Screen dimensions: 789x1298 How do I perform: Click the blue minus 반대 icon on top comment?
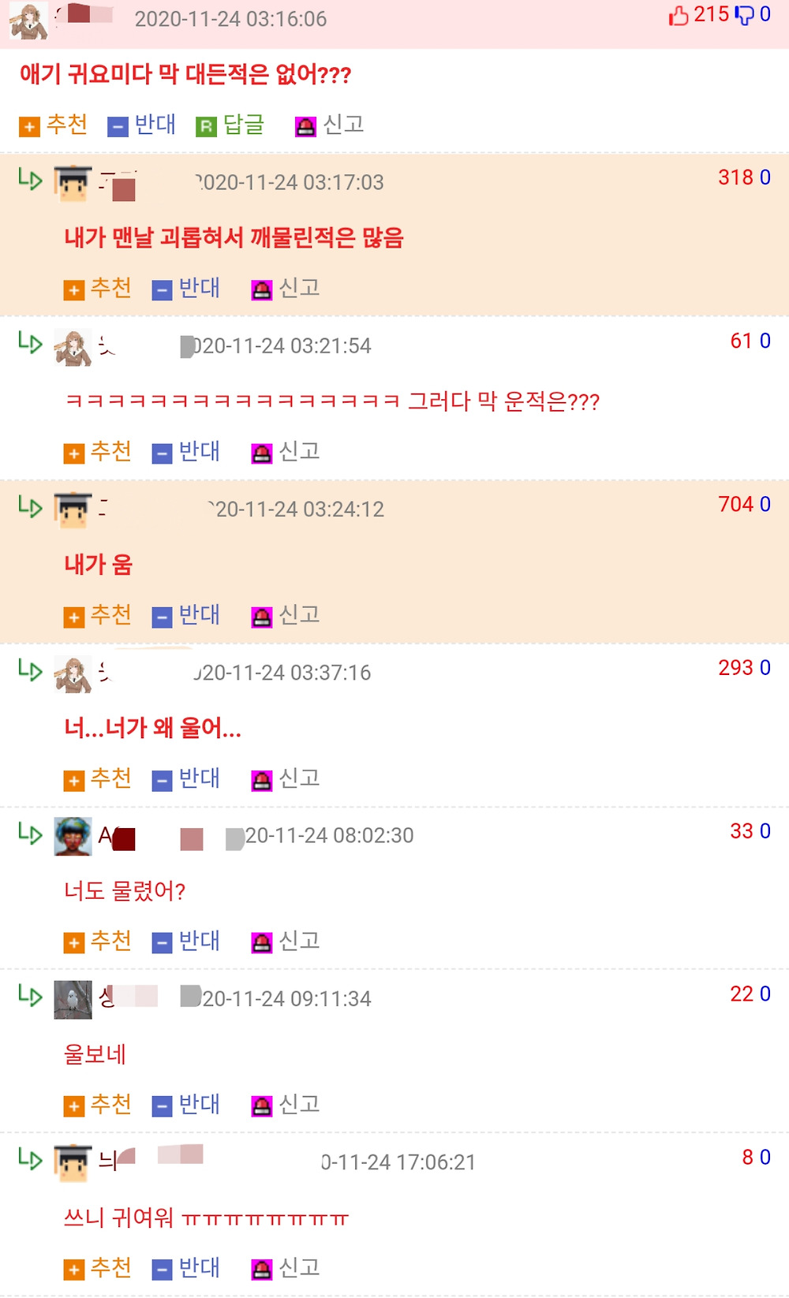pos(118,126)
